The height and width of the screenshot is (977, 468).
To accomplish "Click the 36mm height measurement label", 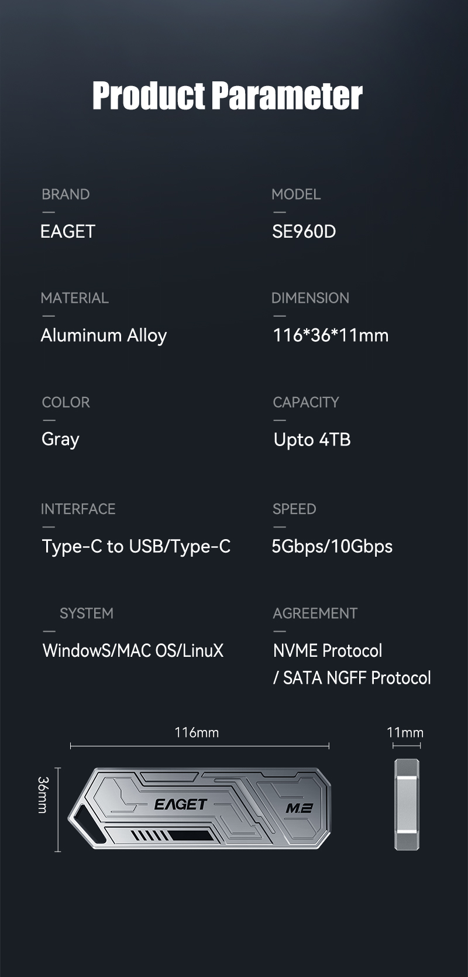I will coord(43,794).
